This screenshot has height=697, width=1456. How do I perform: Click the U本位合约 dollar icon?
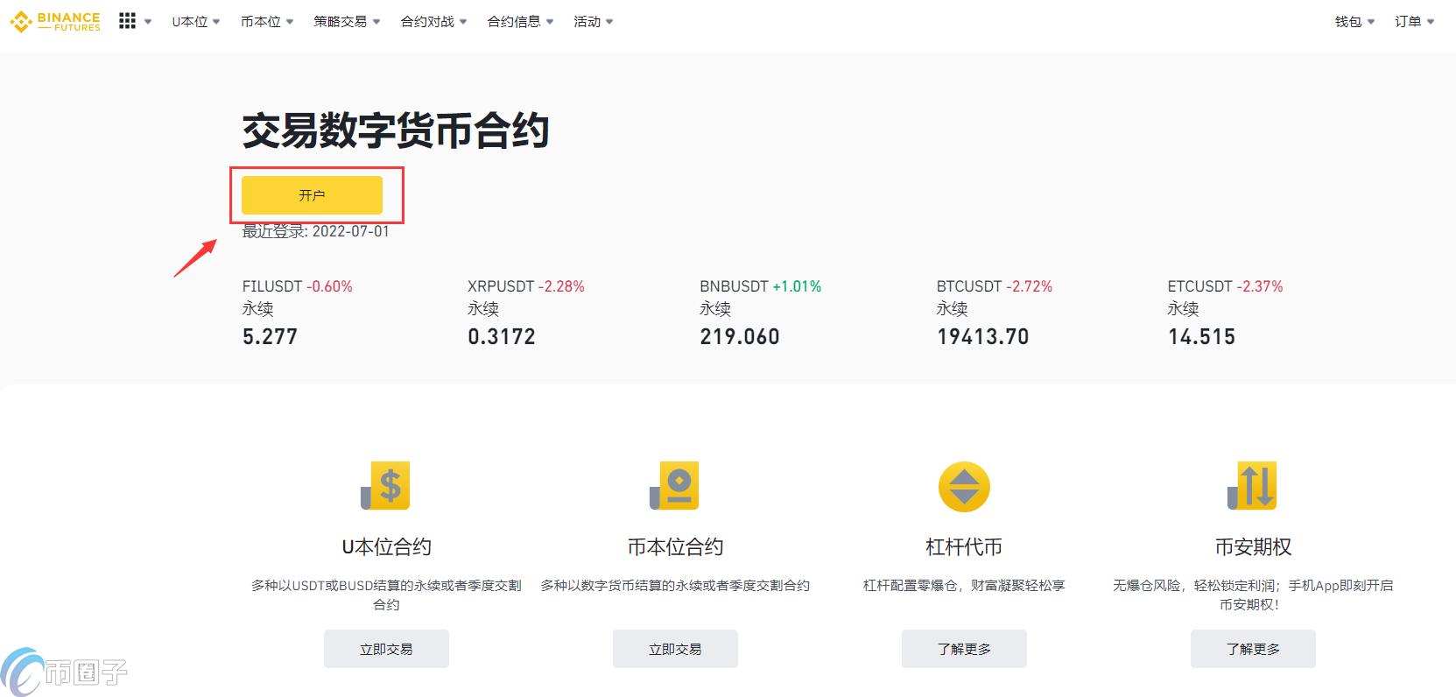[x=386, y=486]
